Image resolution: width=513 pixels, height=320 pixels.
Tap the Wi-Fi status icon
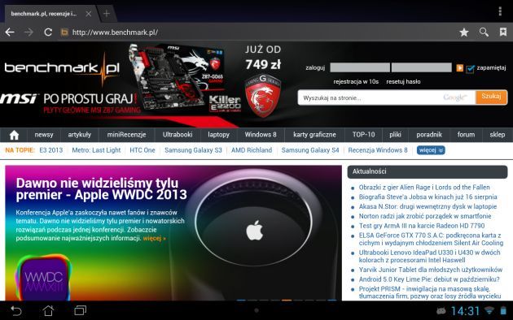489,310
